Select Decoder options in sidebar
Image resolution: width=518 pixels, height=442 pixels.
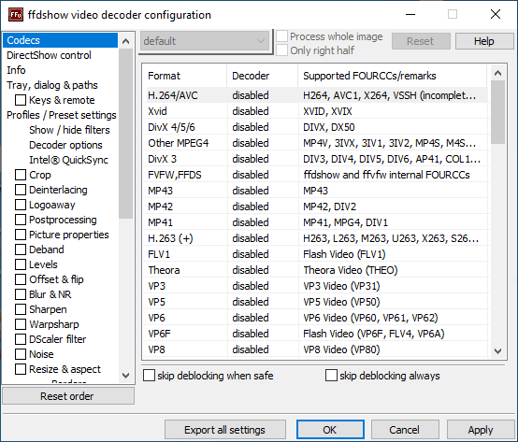(65, 145)
